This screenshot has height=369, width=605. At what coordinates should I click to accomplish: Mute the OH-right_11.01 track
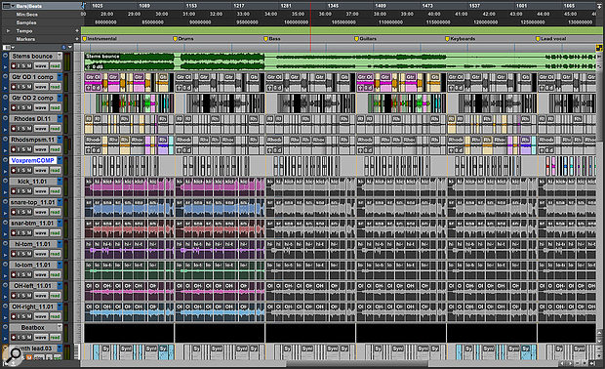pyautogui.click(x=29, y=316)
